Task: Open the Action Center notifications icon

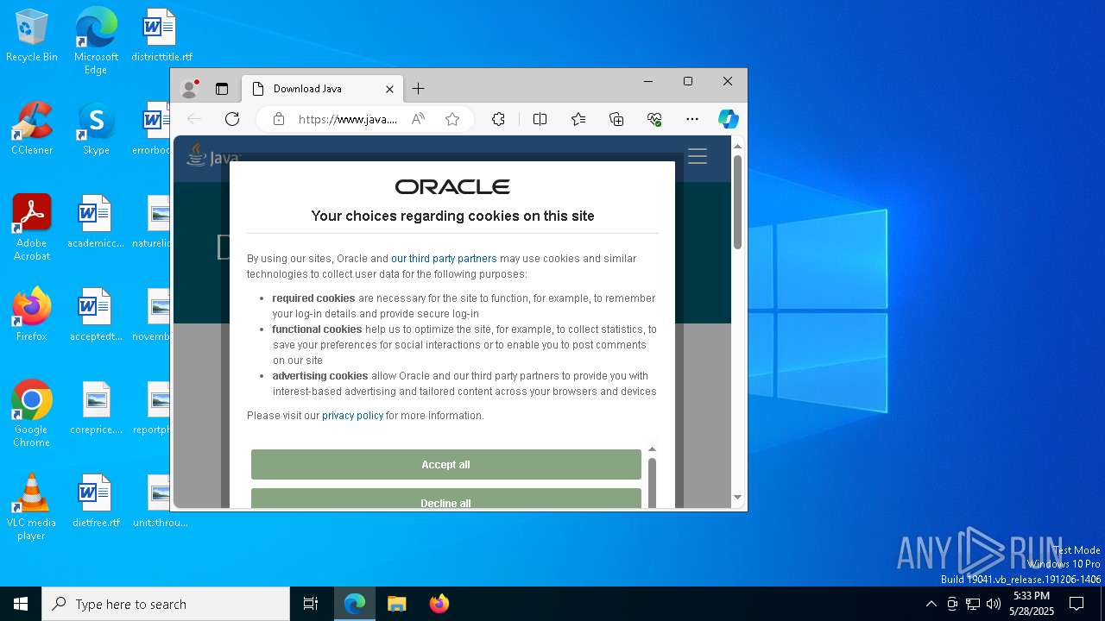Action: pos(1077,604)
